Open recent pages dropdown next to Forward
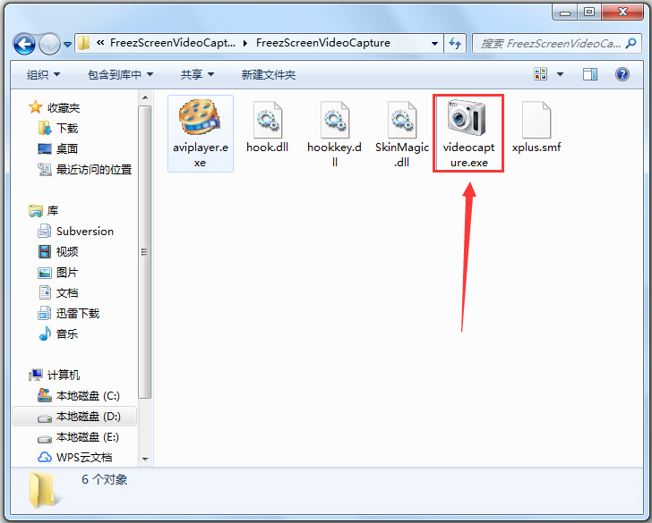 68,44
